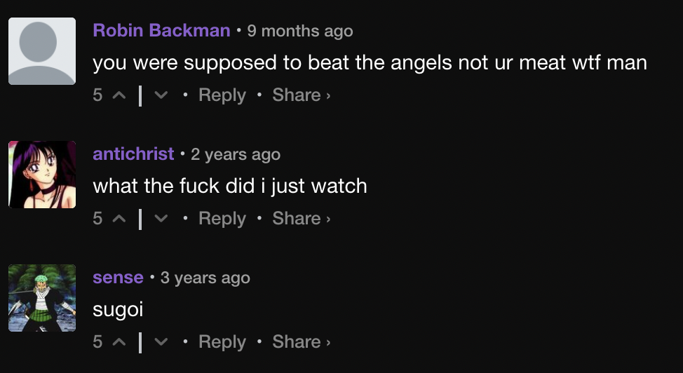Open sense's green-haired swordsman avatar

tap(42, 297)
